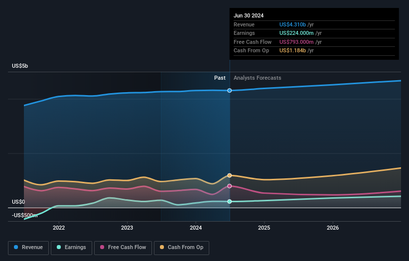This screenshot has height=261, width=409.
Task: Click the 2025 x-axis label
Action: (264, 228)
